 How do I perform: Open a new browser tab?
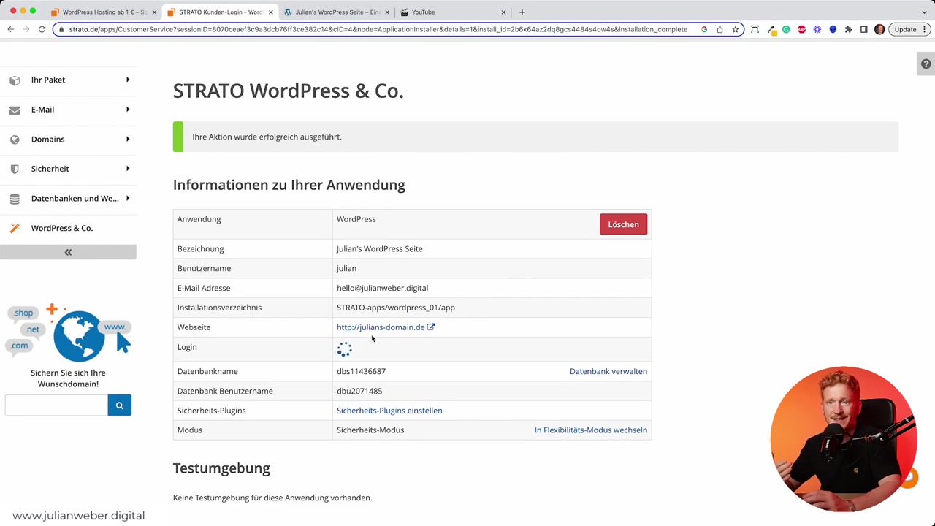[522, 12]
